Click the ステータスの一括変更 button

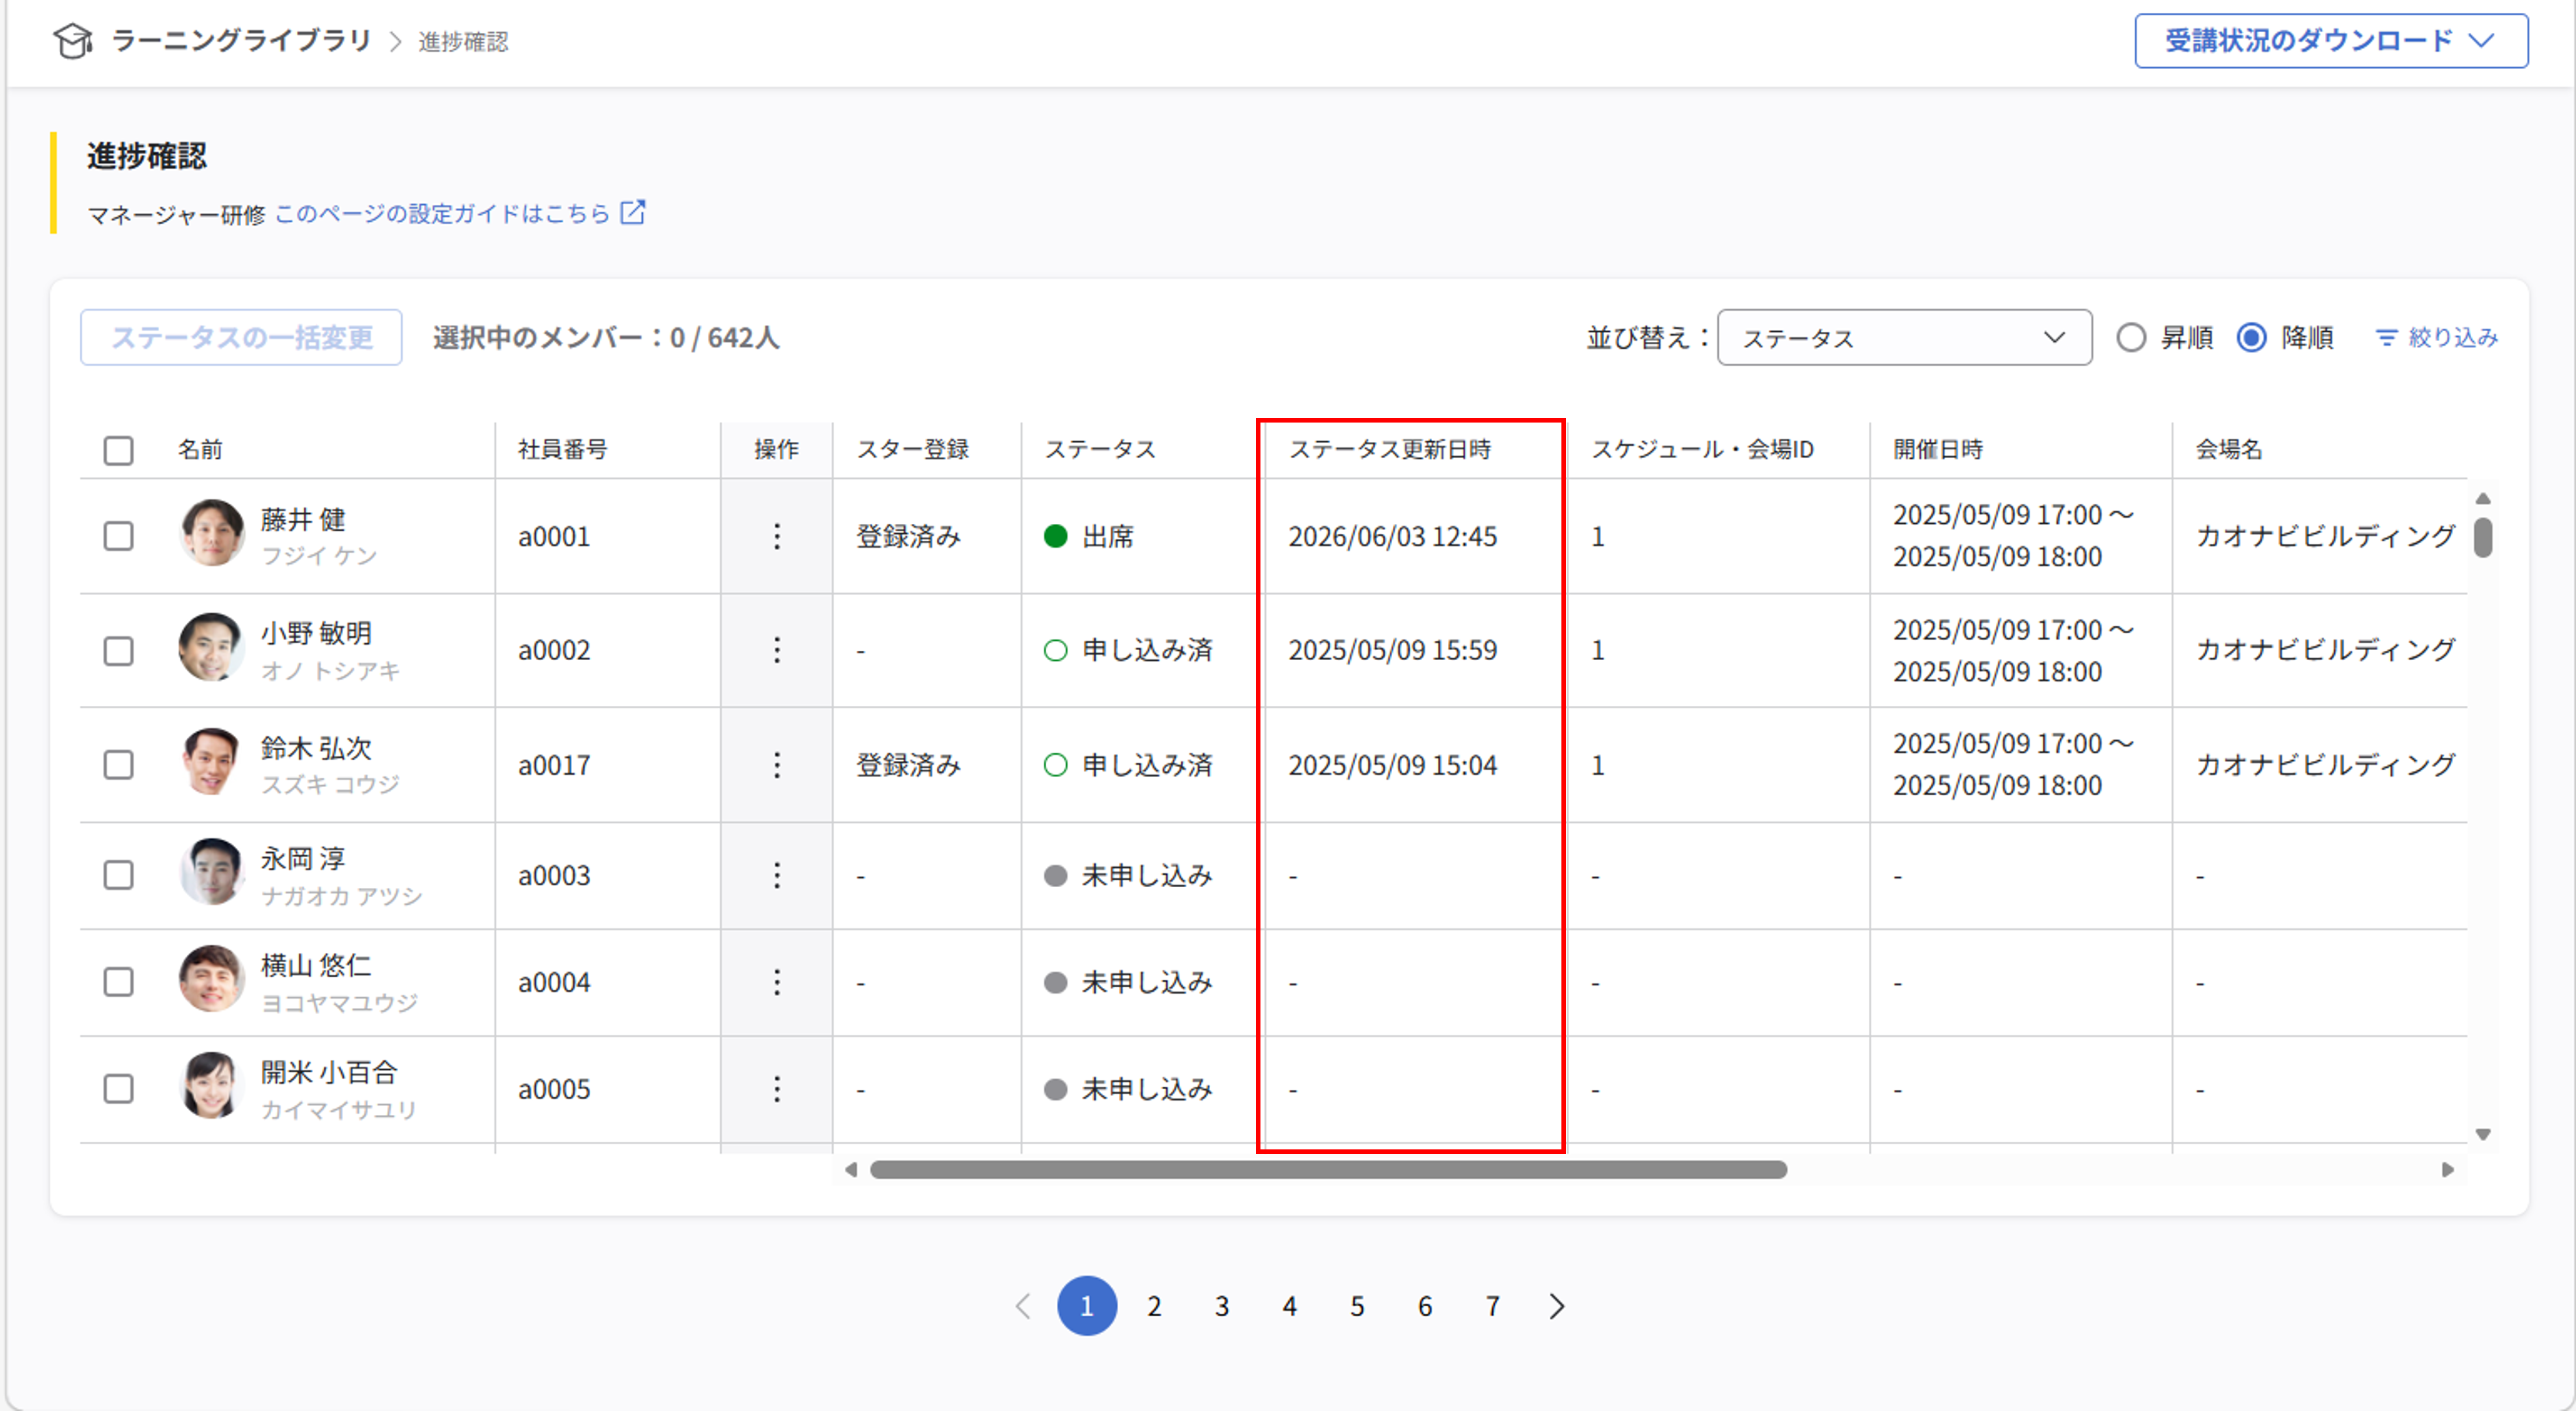pos(241,338)
